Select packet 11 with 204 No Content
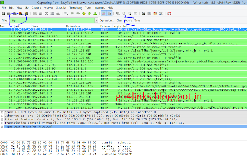This screenshot has height=167, width=247. click(123, 36)
